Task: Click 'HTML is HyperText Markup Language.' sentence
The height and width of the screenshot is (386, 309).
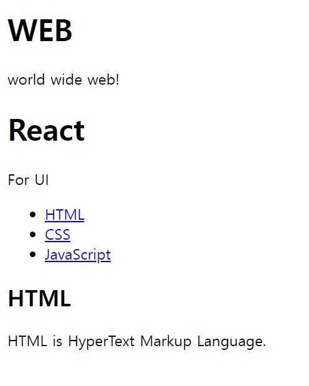Action: (x=137, y=341)
